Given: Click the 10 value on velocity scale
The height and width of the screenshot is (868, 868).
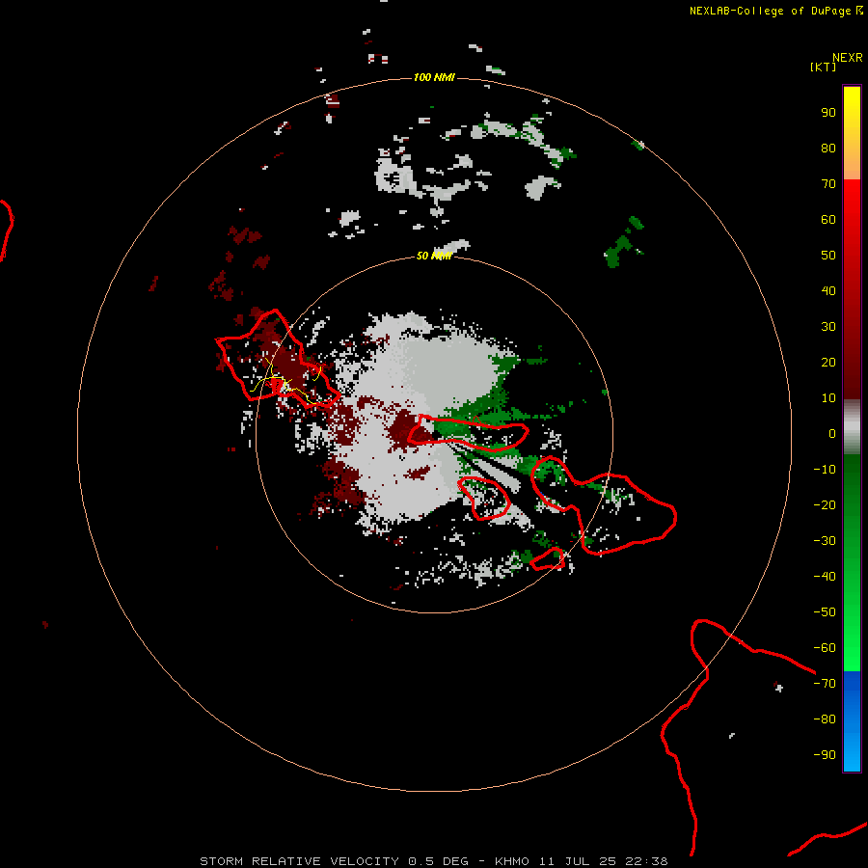Looking at the screenshot, I should (x=828, y=398).
